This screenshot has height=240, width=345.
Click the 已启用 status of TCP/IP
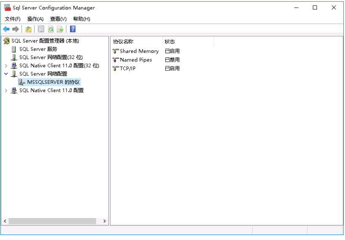coord(172,68)
